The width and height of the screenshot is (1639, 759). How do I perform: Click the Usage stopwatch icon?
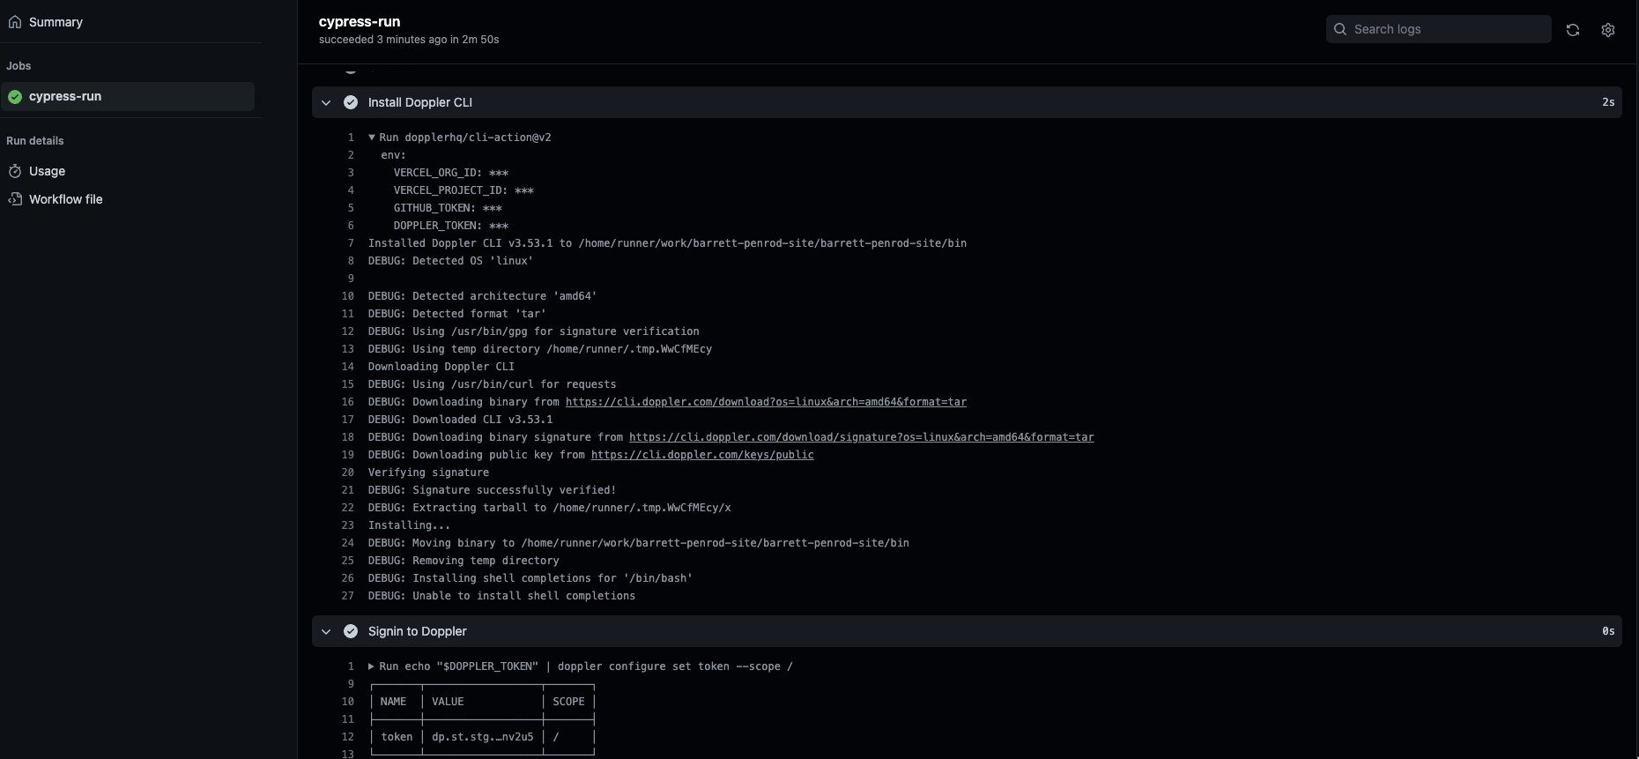click(15, 171)
